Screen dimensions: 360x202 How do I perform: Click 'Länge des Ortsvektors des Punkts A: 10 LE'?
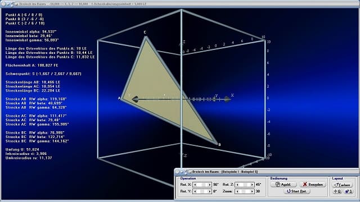(46, 49)
